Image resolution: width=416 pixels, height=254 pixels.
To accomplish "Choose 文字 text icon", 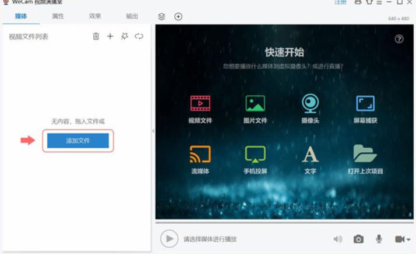I will tap(310, 154).
